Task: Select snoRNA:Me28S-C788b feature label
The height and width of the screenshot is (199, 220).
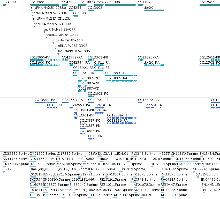Action: (x=48, y=8)
